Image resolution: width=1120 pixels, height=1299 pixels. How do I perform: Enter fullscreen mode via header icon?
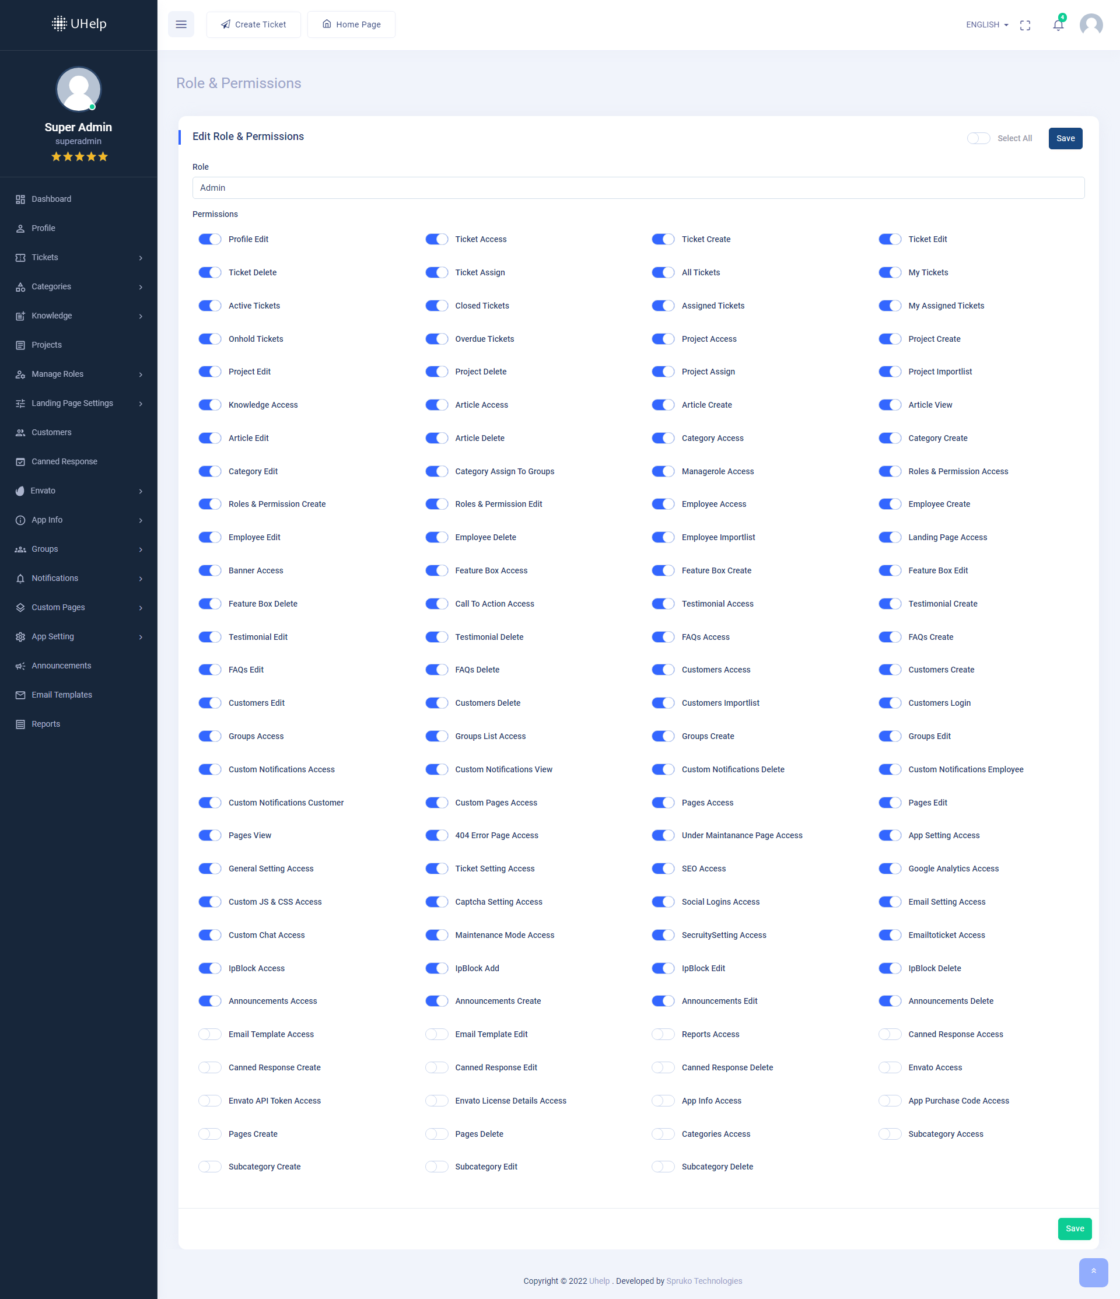[x=1025, y=25]
